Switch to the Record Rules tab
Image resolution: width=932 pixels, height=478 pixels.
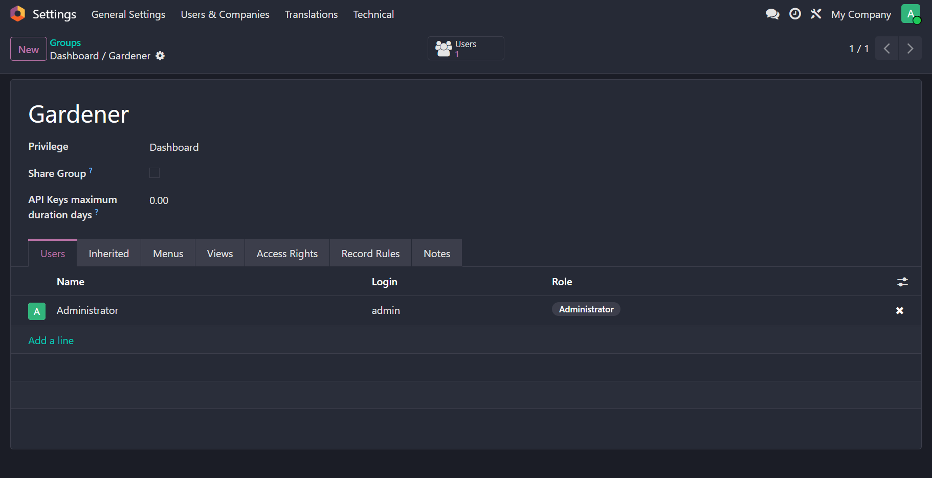point(370,254)
